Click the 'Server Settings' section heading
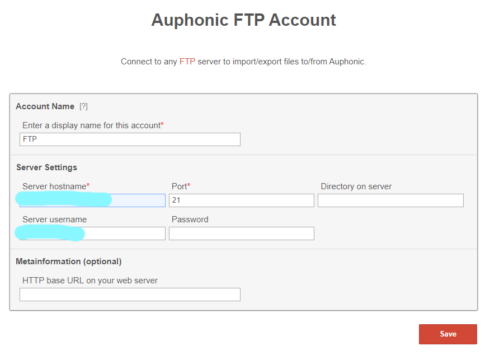 (x=46, y=167)
